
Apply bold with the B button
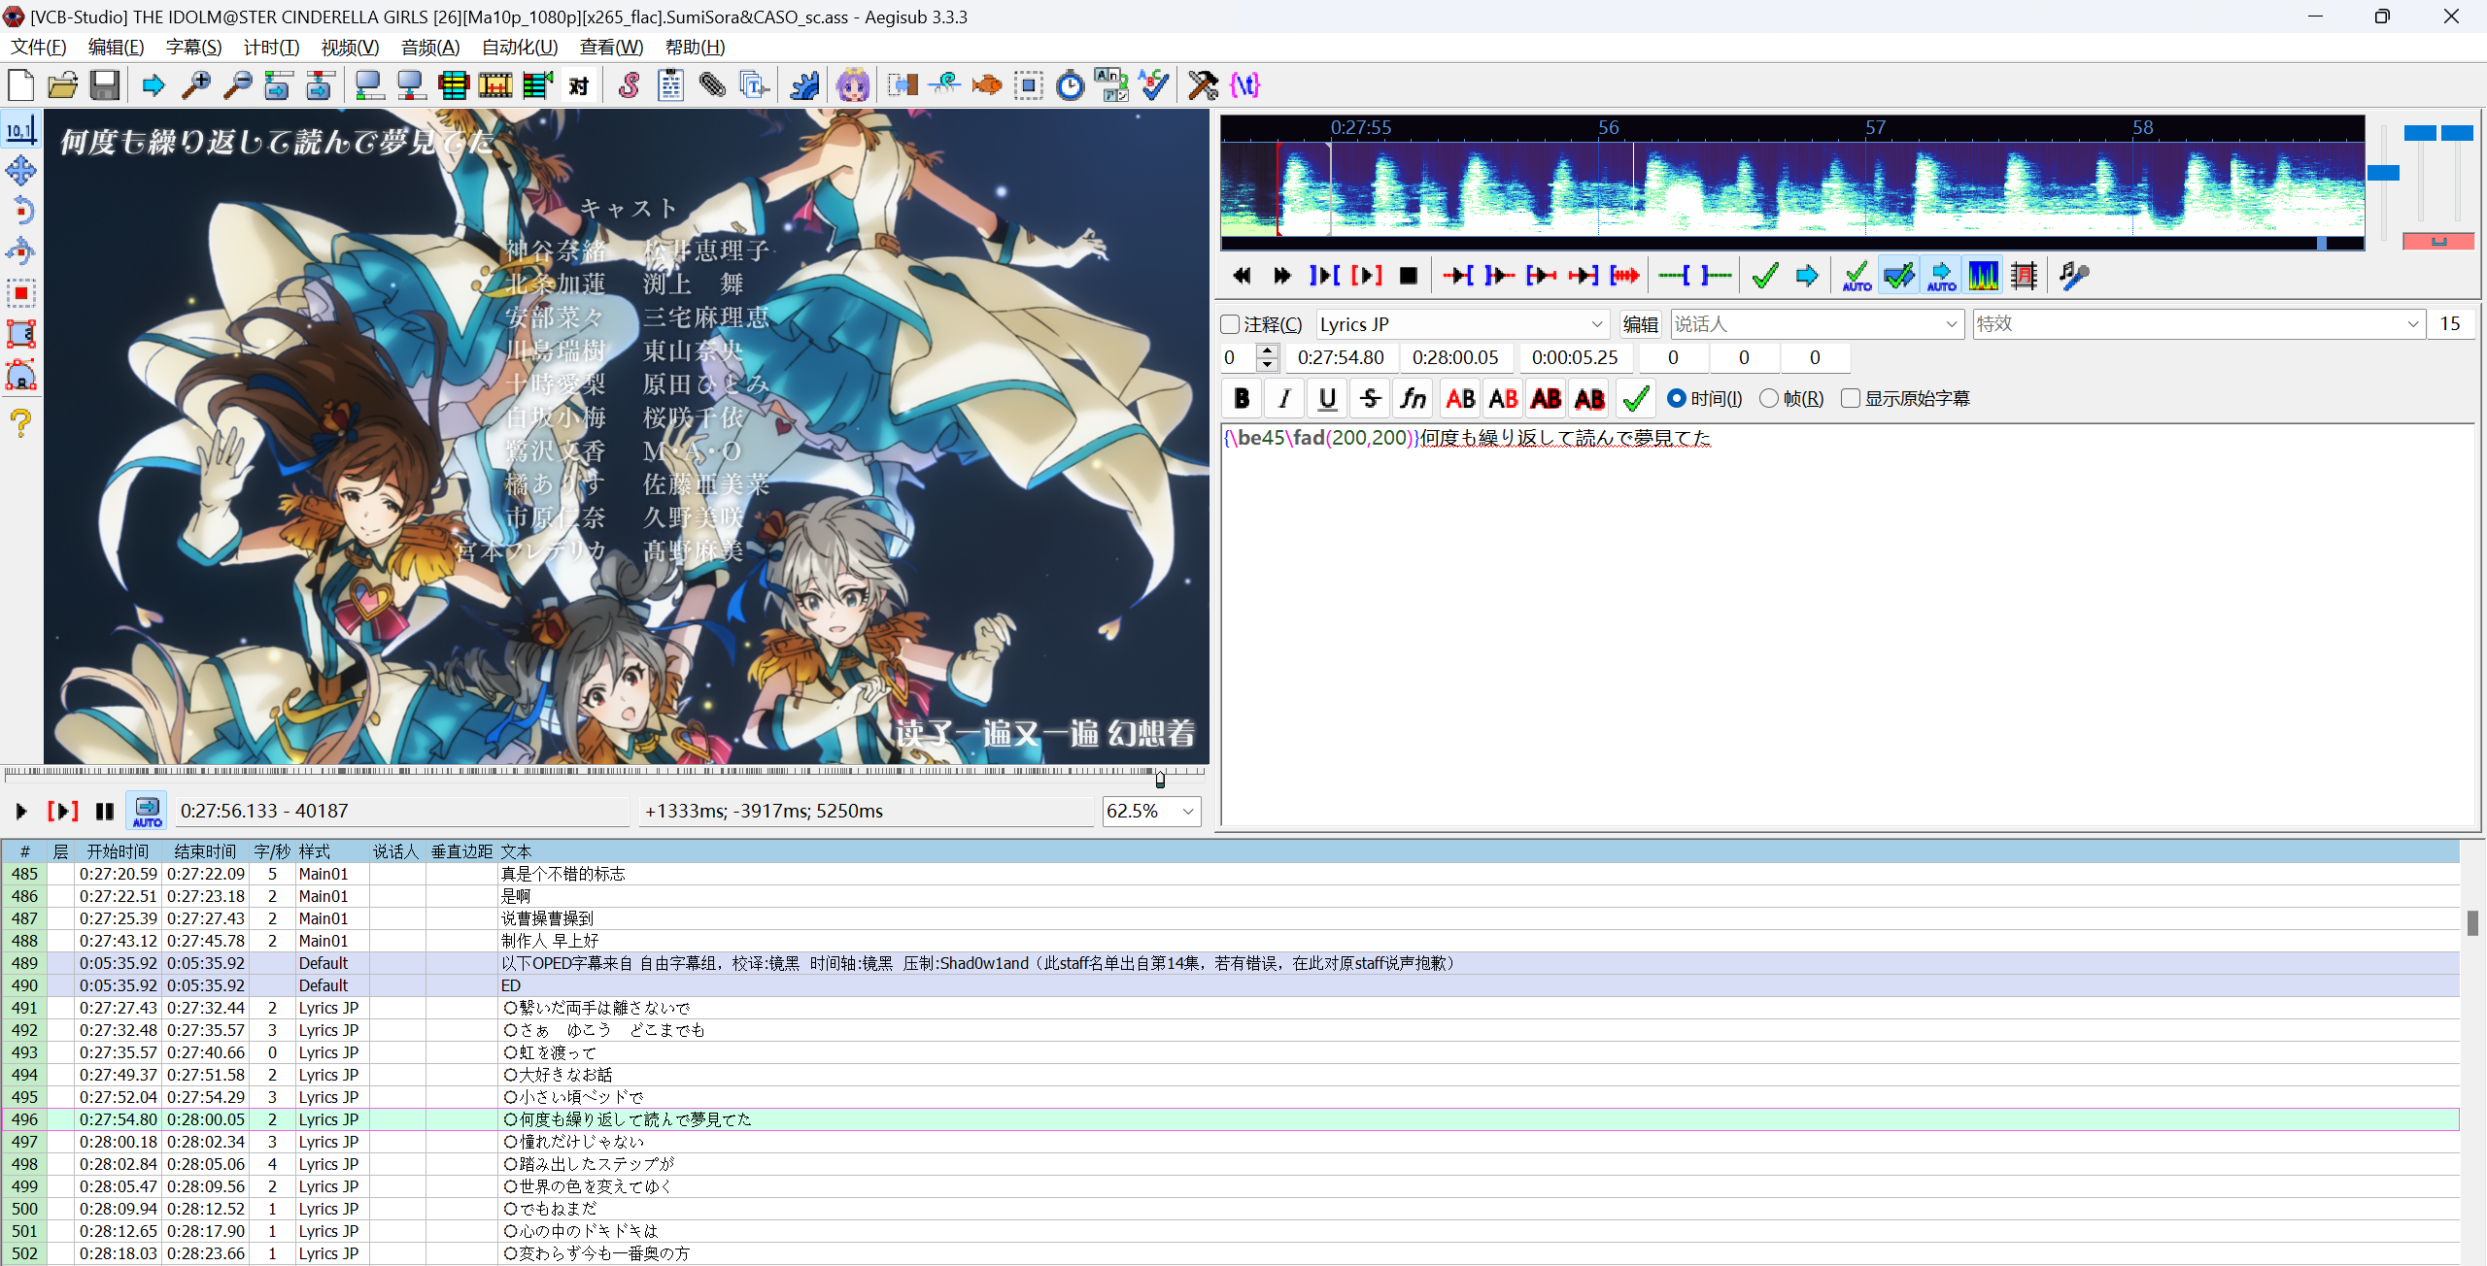pos(1242,399)
